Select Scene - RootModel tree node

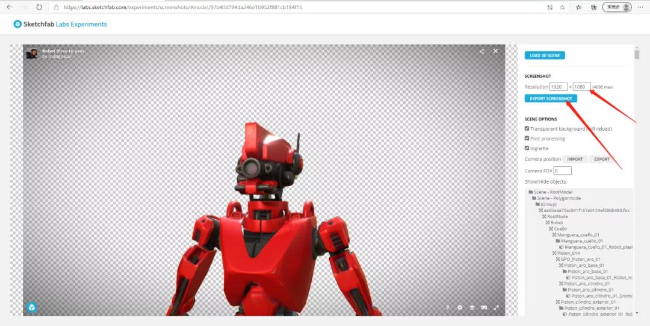point(553,192)
